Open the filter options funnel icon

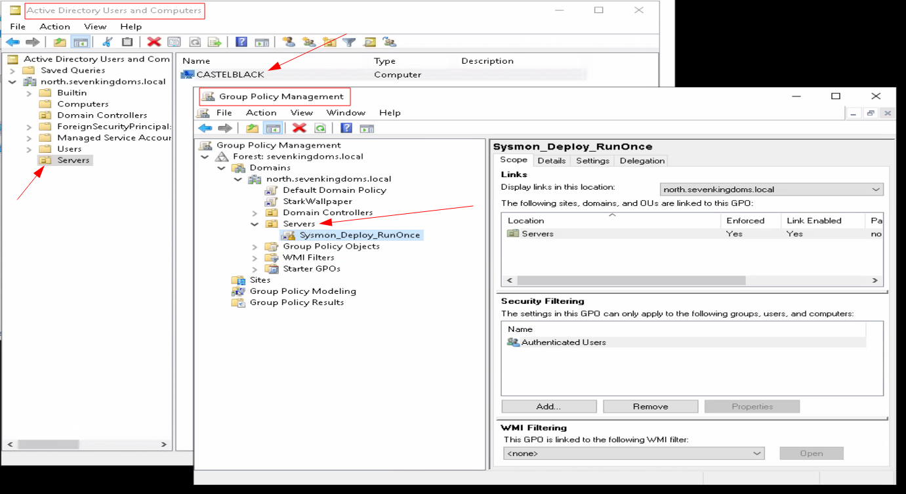point(349,42)
